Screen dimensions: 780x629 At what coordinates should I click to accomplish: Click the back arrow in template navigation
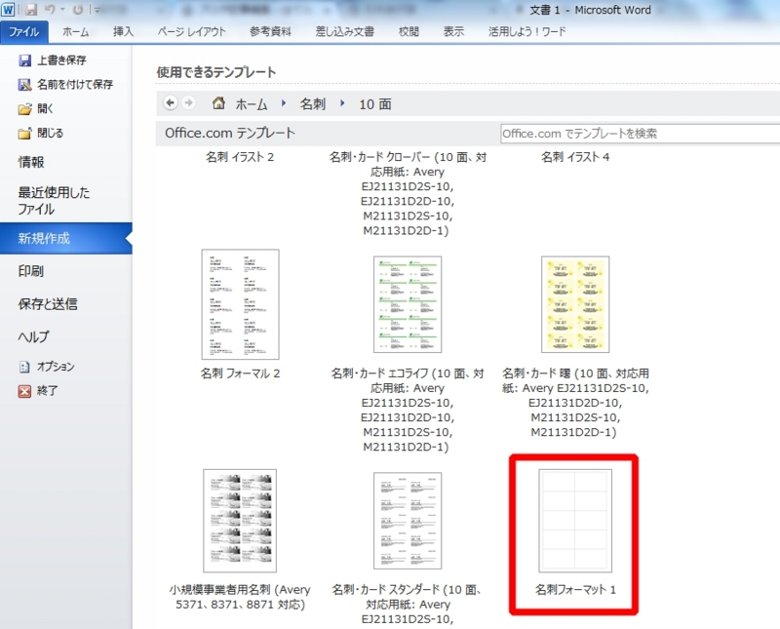click(170, 103)
